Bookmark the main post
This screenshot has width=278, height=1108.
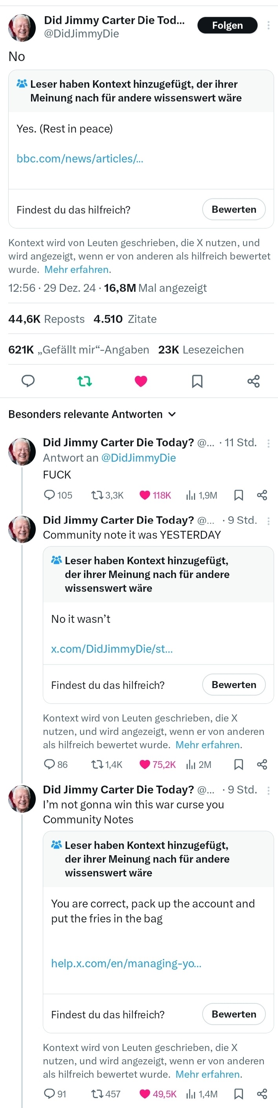(x=197, y=381)
